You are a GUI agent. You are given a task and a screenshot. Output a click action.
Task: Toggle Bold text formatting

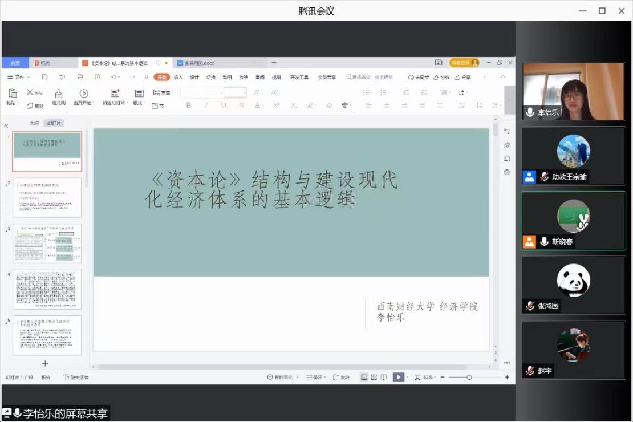[189, 105]
